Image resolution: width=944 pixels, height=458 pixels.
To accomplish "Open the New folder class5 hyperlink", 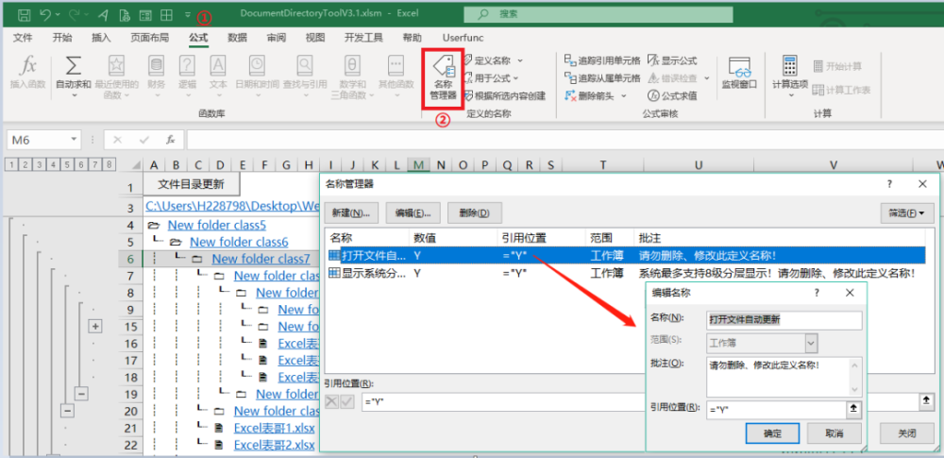I will click(x=217, y=226).
